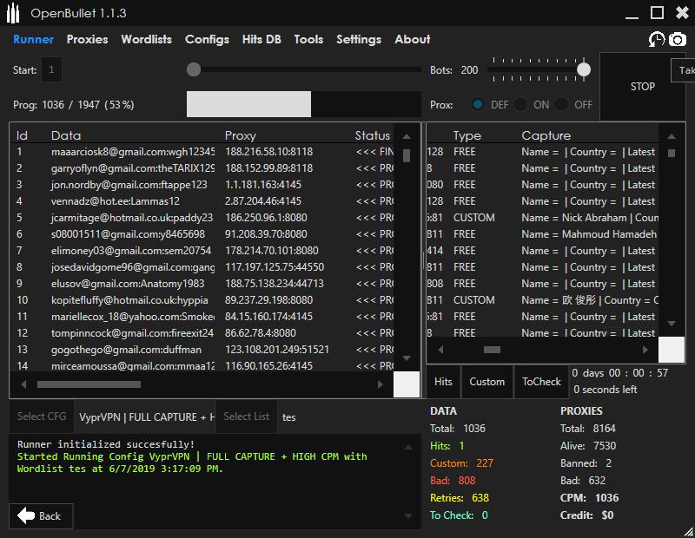Click the progress bar
Screen dimensions: 695x538
pyautogui.click(x=303, y=104)
